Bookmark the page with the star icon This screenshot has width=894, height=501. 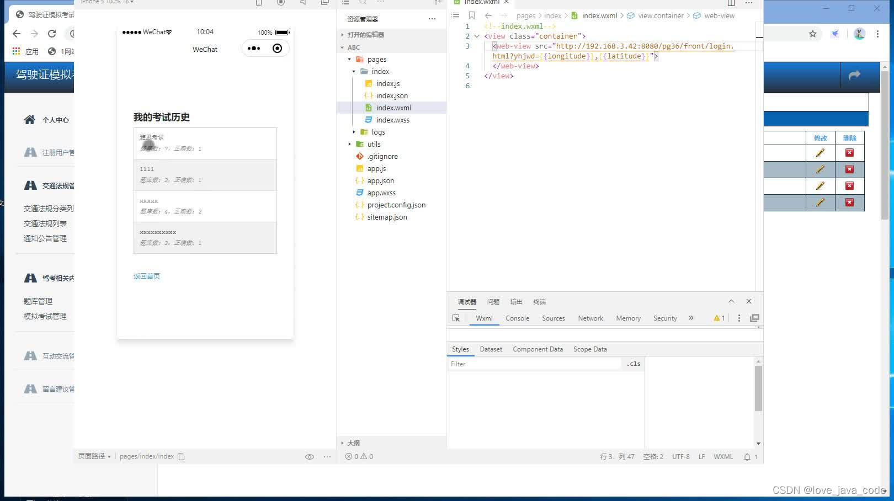coord(813,34)
